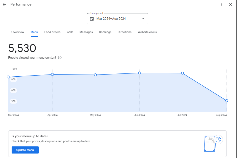Expand the Time period dropdown arrow
This screenshot has width=237, height=158.
point(143,19)
